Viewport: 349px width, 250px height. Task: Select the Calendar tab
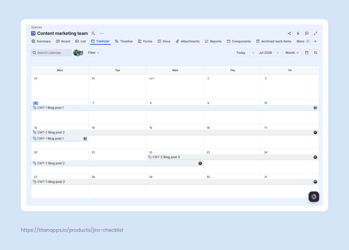pos(101,41)
